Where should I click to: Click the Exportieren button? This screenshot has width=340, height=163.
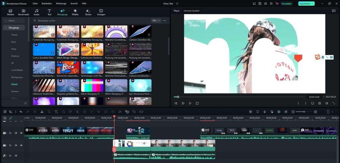coord(306,3)
